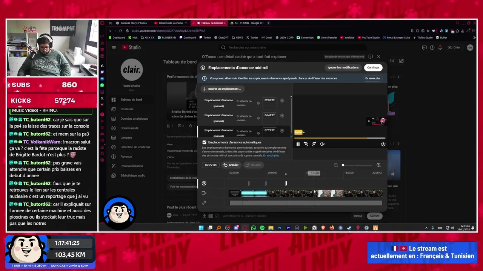The image size is (483, 271).
Task: Open the ChatGPT bookmark
Action: point(222,38)
